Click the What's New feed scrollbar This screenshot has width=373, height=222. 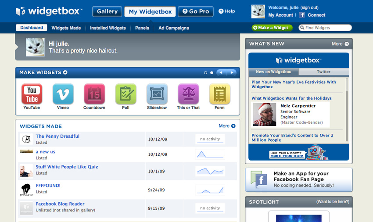(347, 110)
